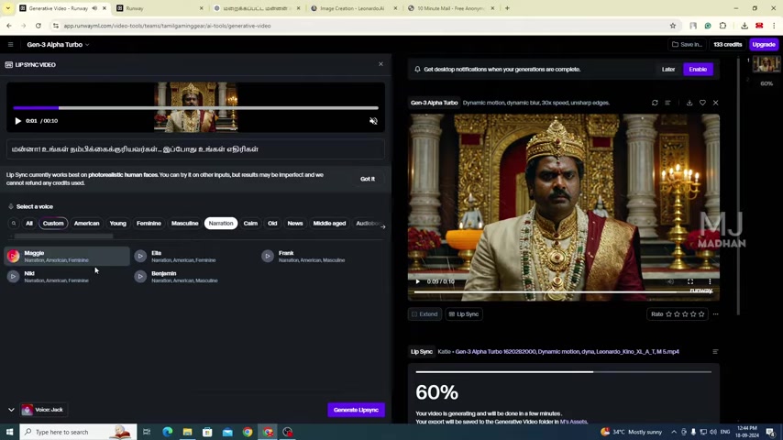Favorite the generation with heart icon
Screen dimensions: 783x440
click(x=702, y=103)
